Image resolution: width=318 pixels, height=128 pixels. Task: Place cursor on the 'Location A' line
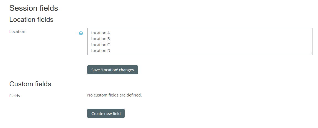[x=100, y=33]
